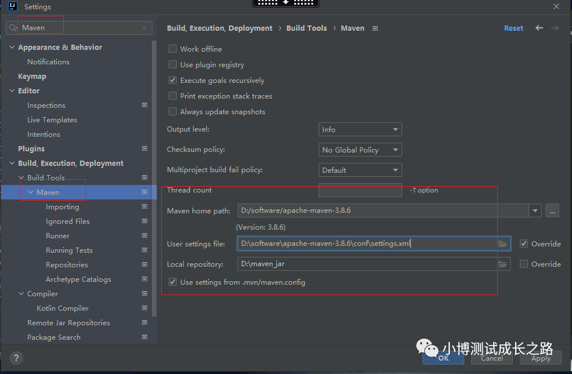Click the OK button
Viewport: 572px width, 374px height.
pos(443,358)
